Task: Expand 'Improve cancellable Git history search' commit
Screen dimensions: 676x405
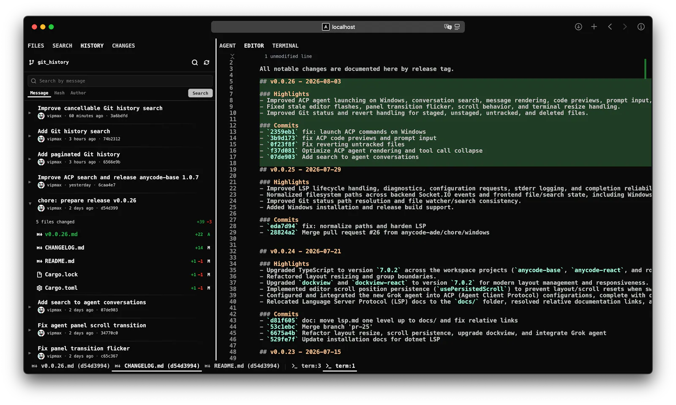Action: 30,113
